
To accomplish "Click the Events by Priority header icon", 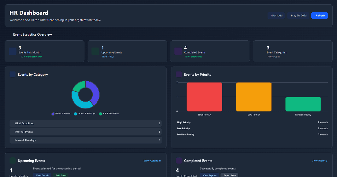I will 179,74.
